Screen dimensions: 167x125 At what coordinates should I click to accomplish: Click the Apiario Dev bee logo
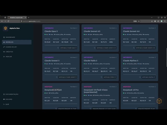pos(5,28)
